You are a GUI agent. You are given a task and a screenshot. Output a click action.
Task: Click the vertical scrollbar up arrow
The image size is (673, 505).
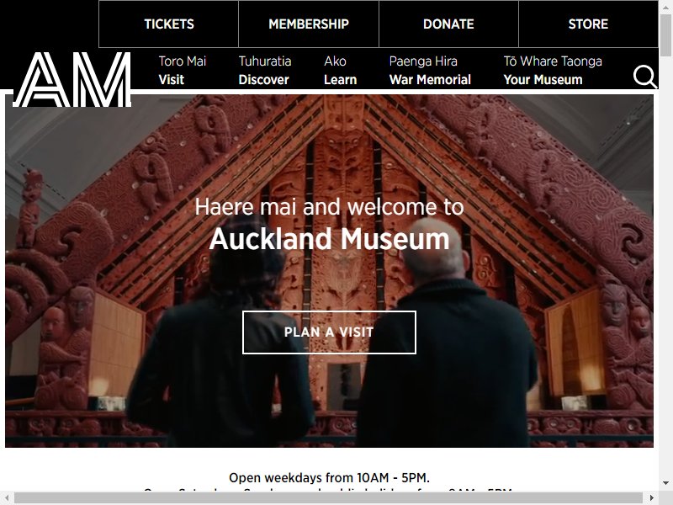665,7
